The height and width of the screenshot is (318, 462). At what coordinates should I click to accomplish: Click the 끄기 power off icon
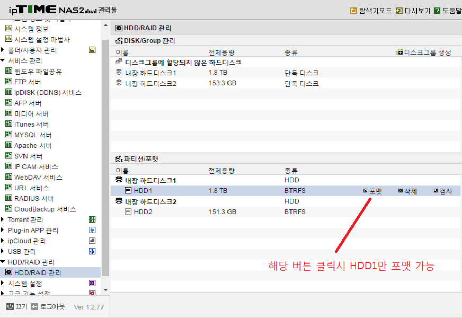(10, 306)
